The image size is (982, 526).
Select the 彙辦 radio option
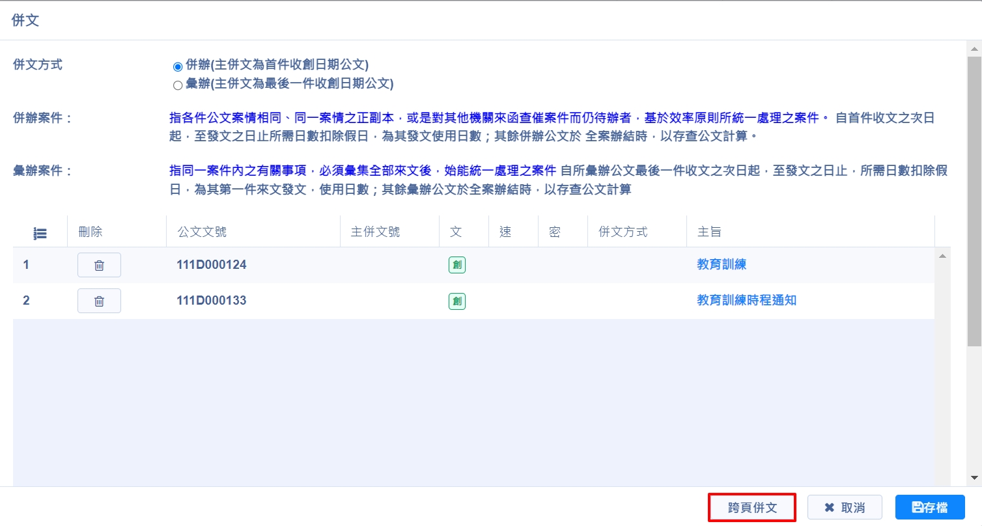coord(178,85)
